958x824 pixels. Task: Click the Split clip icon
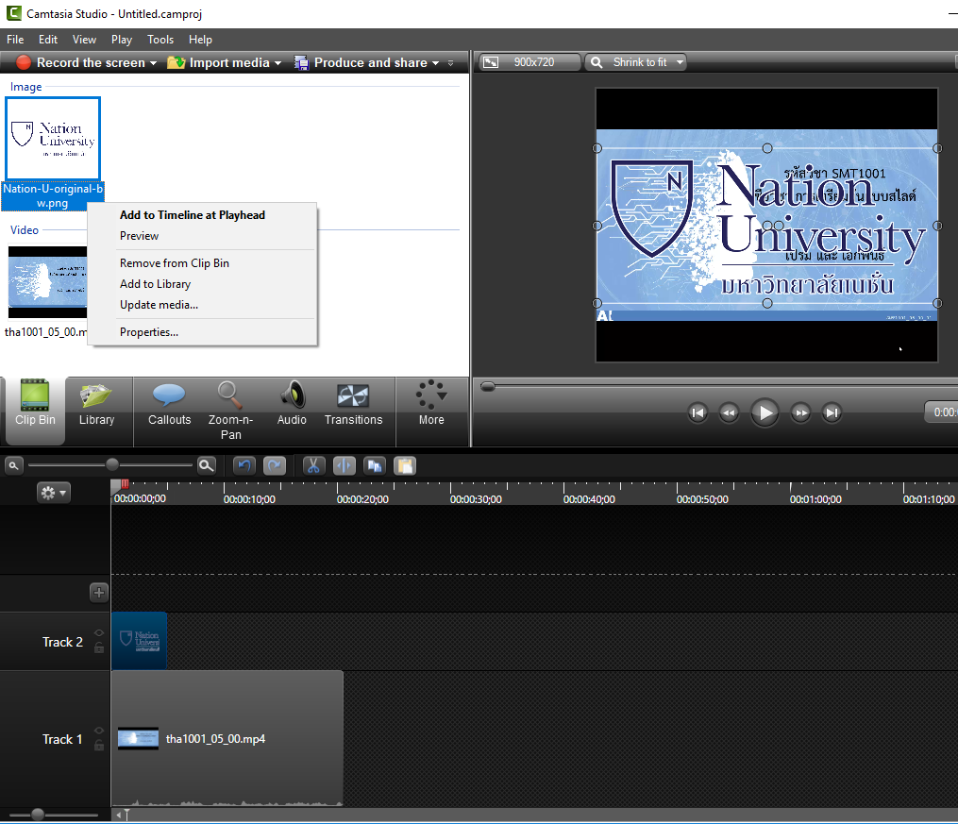click(345, 465)
